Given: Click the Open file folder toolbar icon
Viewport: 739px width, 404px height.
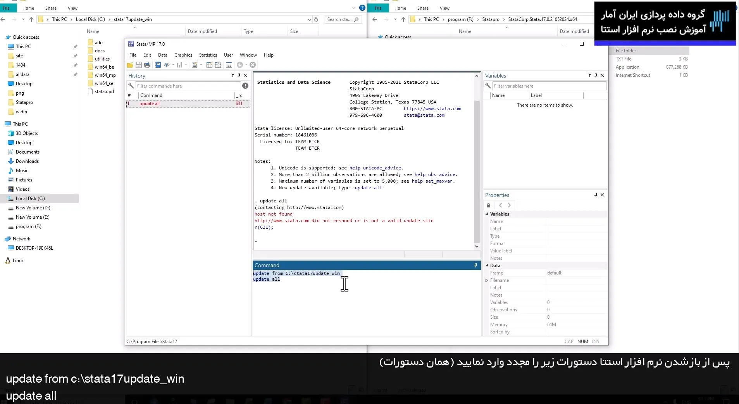Looking at the screenshot, I should tap(130, 65).
